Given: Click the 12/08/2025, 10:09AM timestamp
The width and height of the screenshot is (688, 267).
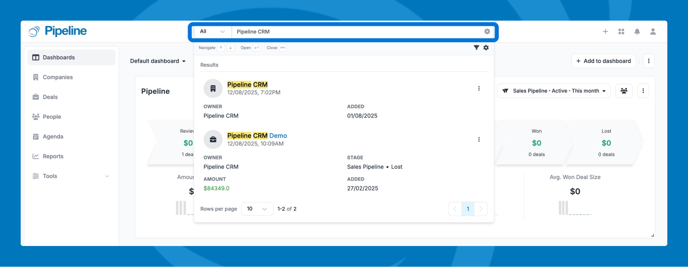Looking at the screenshot, I should [255, 144].
